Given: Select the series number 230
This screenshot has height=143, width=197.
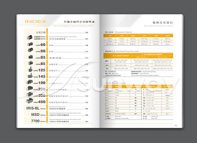Looking at the screenshot, I should coord(42,89).
